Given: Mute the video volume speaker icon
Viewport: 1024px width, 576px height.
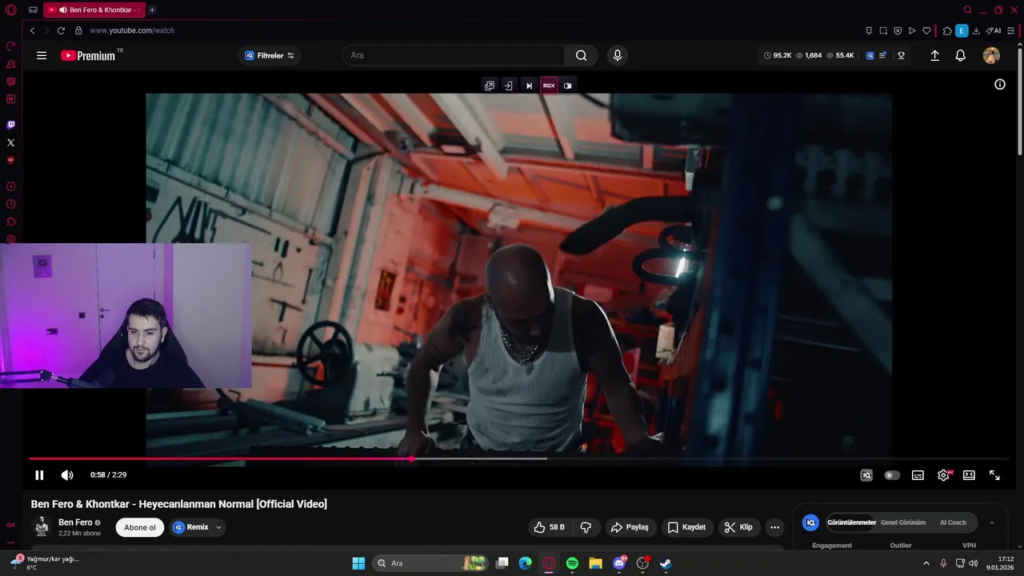Looking at the screenshot, I should [x=67, y=475].
